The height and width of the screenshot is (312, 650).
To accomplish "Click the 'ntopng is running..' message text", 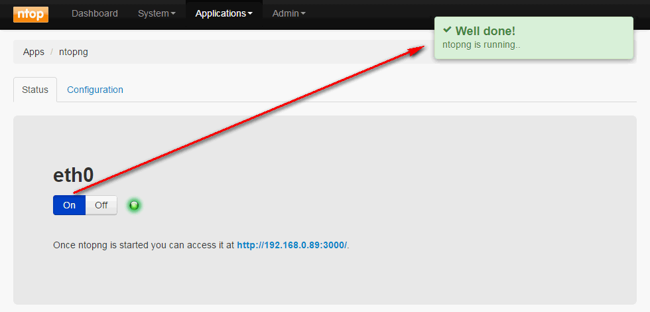I will tap(482, 45).
